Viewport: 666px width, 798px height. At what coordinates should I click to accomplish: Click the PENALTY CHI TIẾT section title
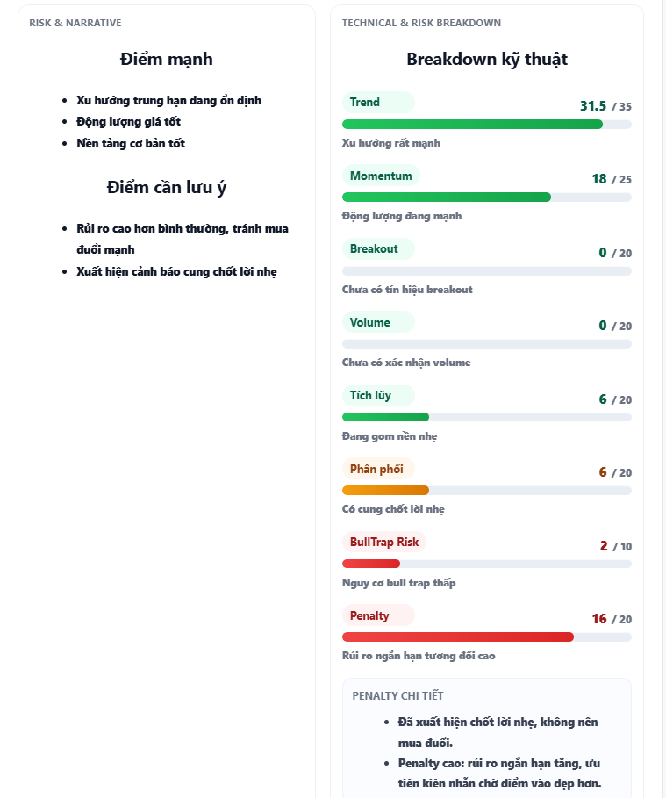397,696
